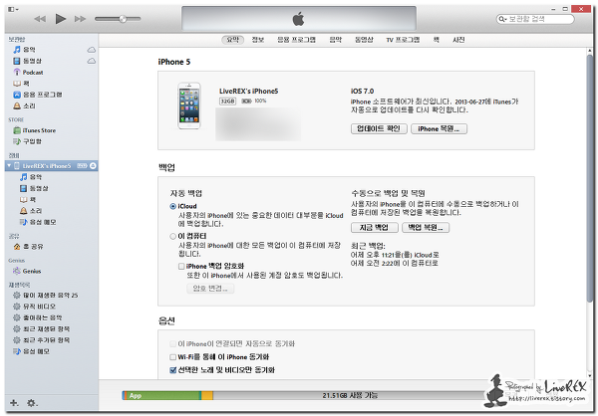Enable Wi-Fi를 통해 이 iPhone 동기화
Viewport: 598px width, 416px height.
(x=172, y=357)
